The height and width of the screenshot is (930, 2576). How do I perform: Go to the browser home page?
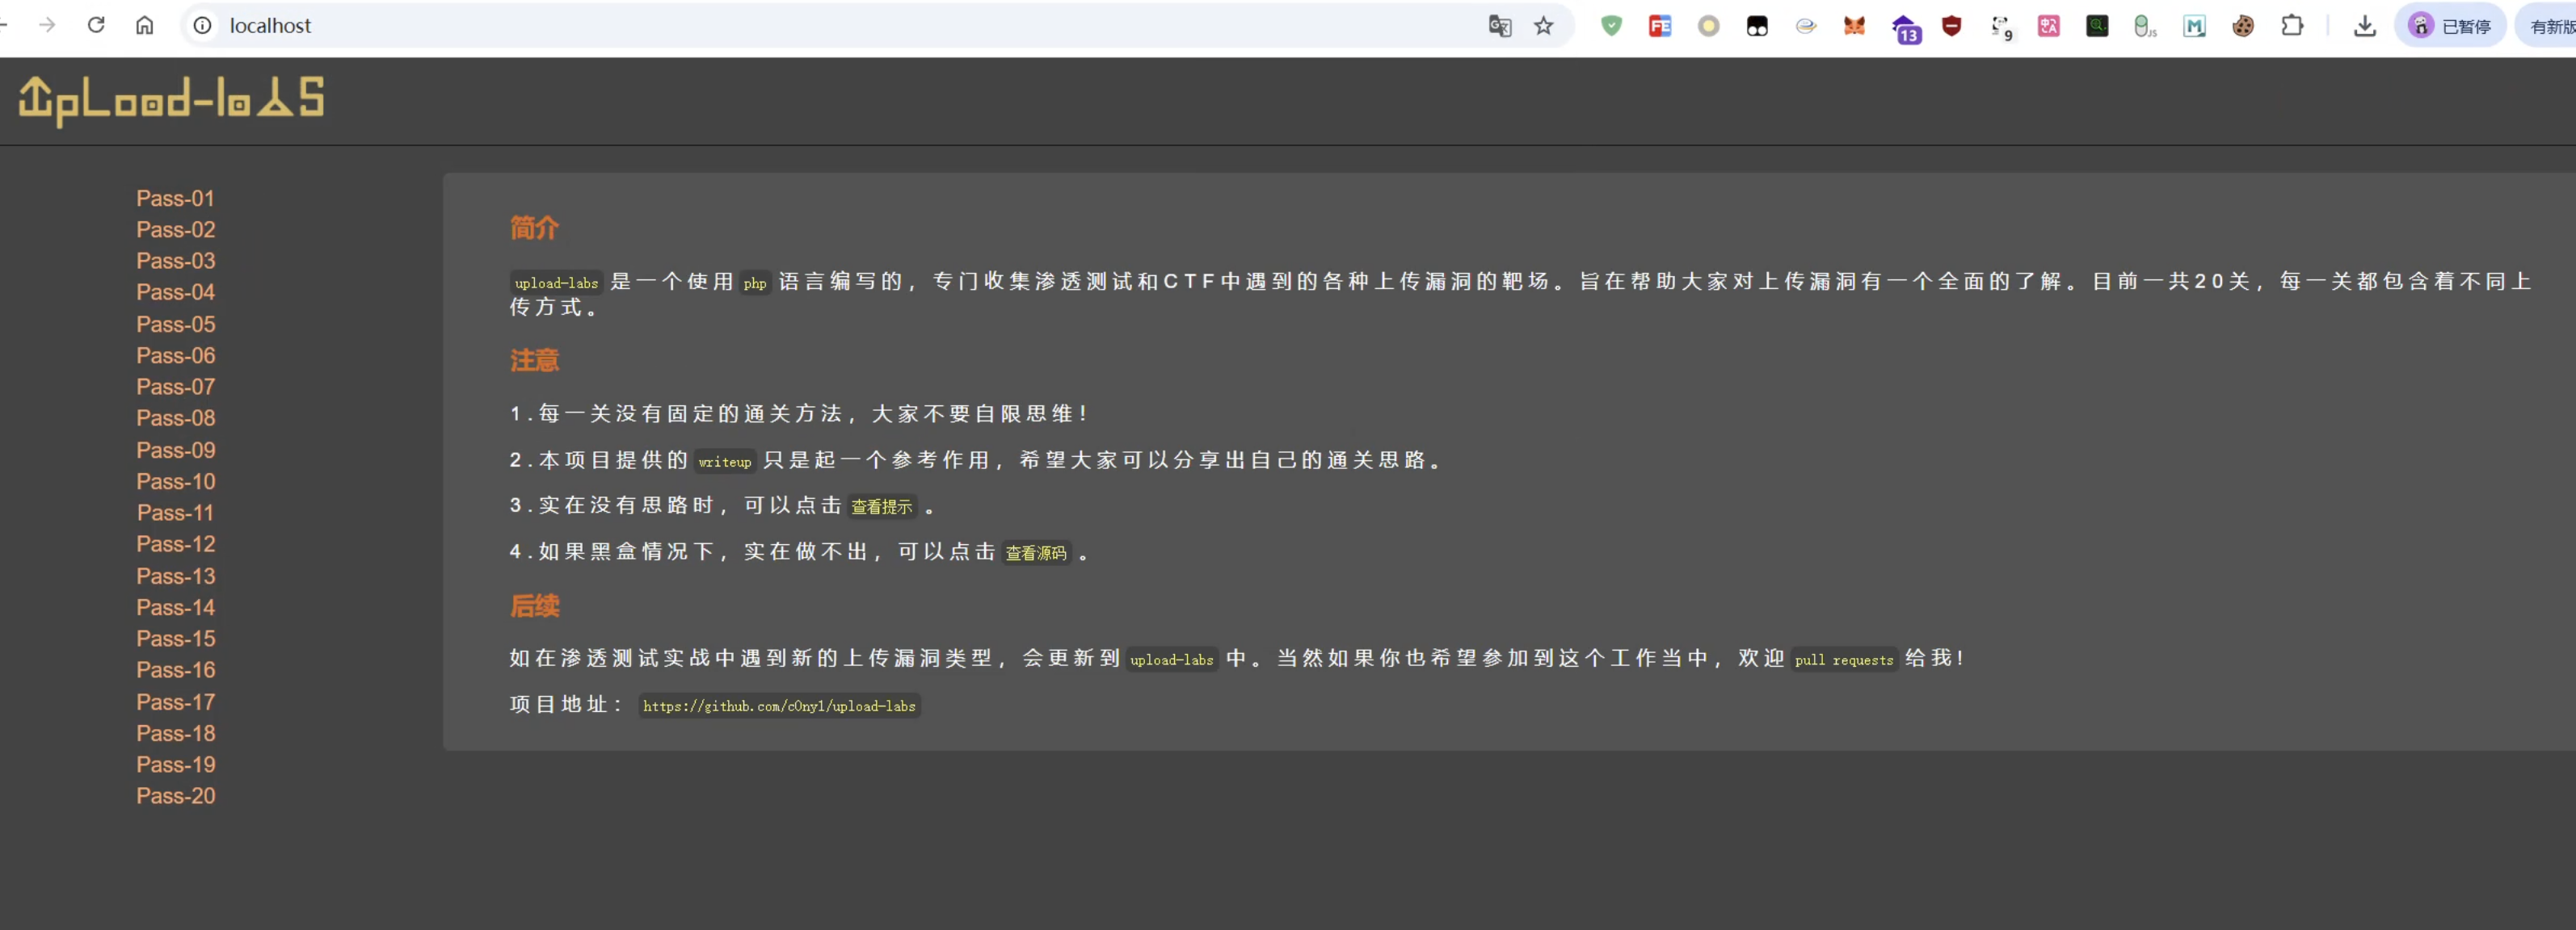pyautogui.click(x=144, y=25)
